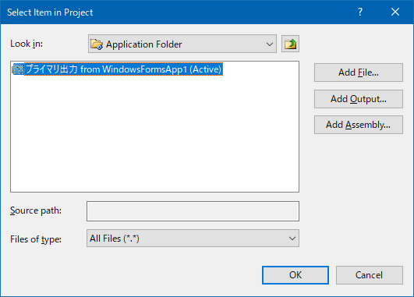This screenshot has width=414, height=297.
Task: Click the Add Output... button
Action: (x=359, y=99)
